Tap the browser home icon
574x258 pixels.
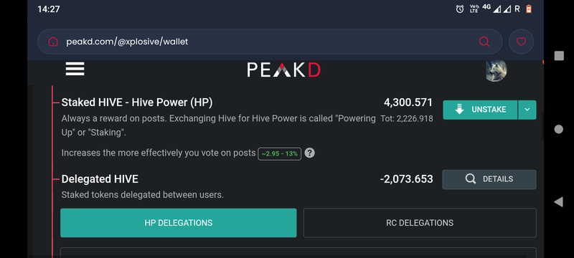53,42
